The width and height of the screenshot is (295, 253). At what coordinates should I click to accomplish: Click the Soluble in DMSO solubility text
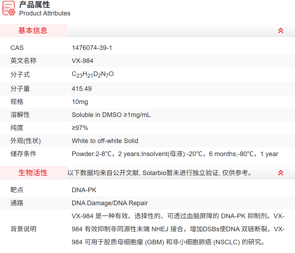coord(111,115)
